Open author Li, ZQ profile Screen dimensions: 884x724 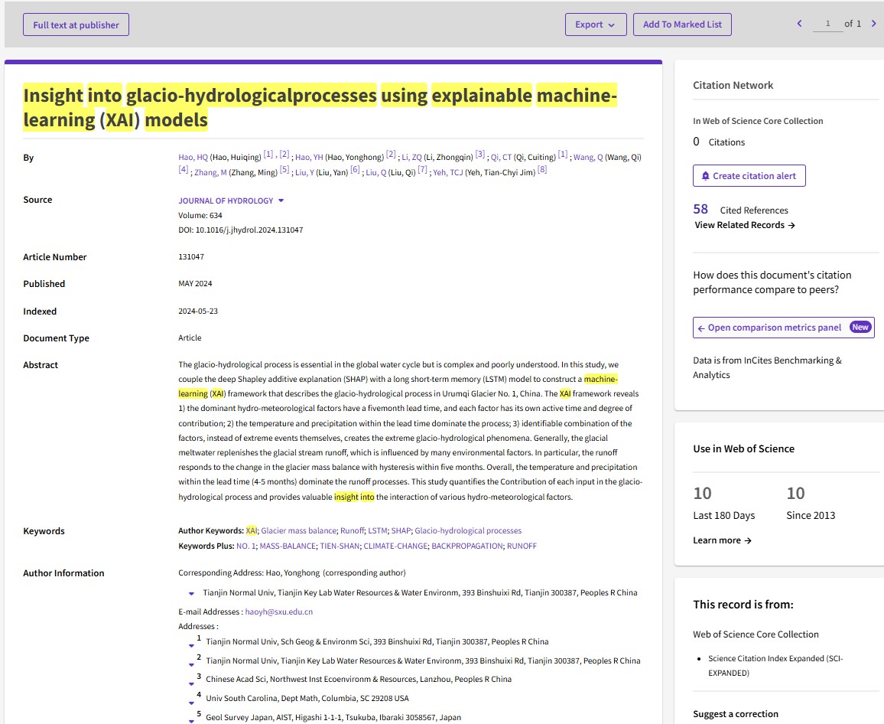[x=411, y=158]
